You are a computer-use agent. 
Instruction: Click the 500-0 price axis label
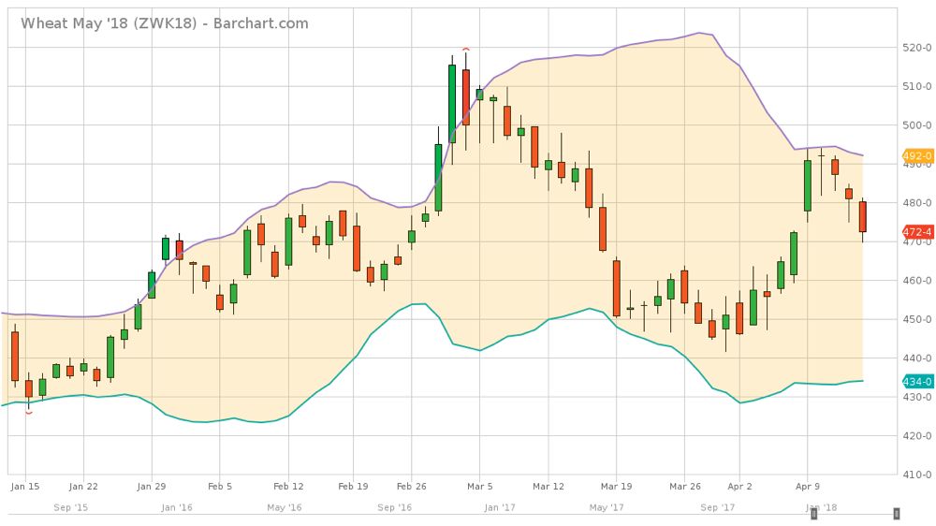917,125
